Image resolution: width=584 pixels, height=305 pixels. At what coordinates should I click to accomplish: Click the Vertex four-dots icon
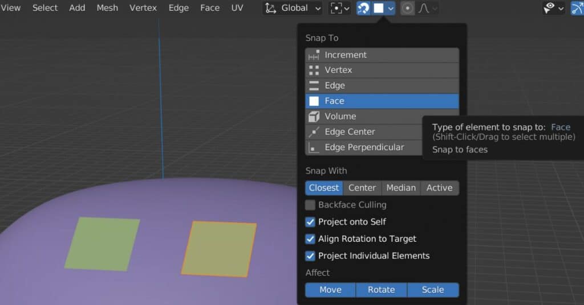coord(314,70)
